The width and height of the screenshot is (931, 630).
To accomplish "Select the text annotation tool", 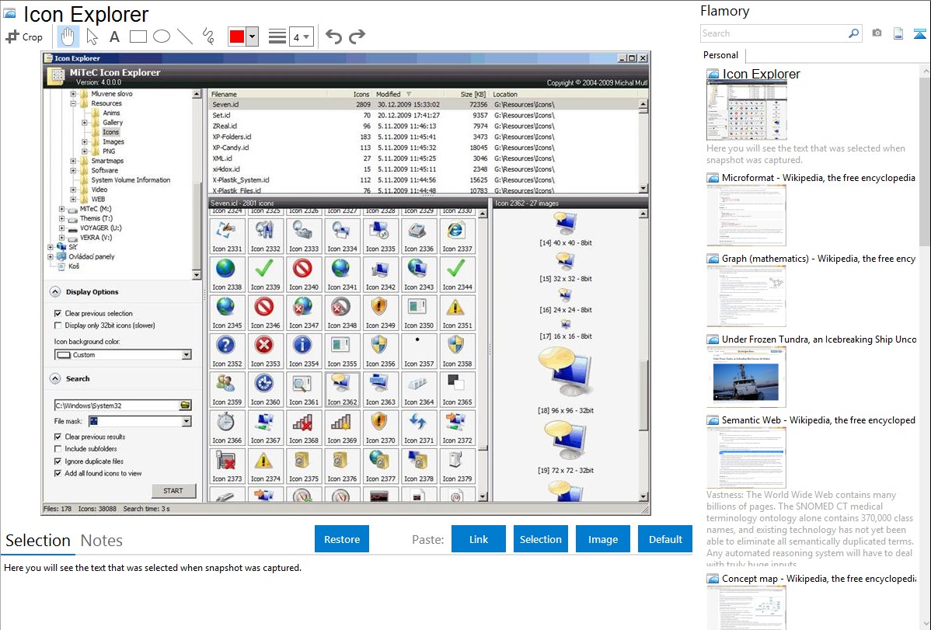I will [x=114, y=37].
